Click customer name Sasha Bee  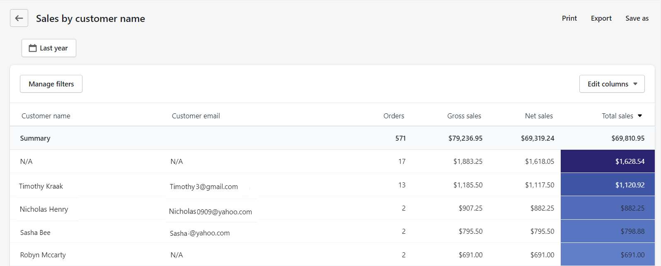(35, 232)
